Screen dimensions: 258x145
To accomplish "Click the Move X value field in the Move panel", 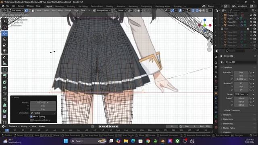I will pos(43,102).
